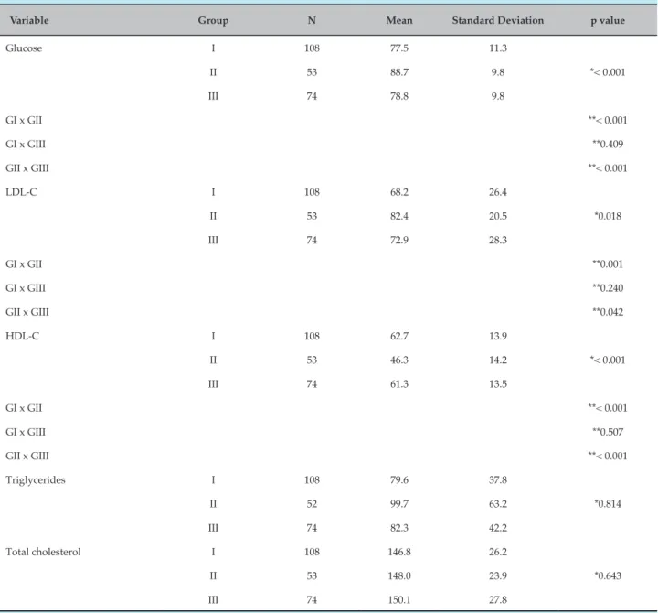The height and width of the screenshot is (613, 658).
Task: Click the standard deviation value 26.4
Action: 498,192
